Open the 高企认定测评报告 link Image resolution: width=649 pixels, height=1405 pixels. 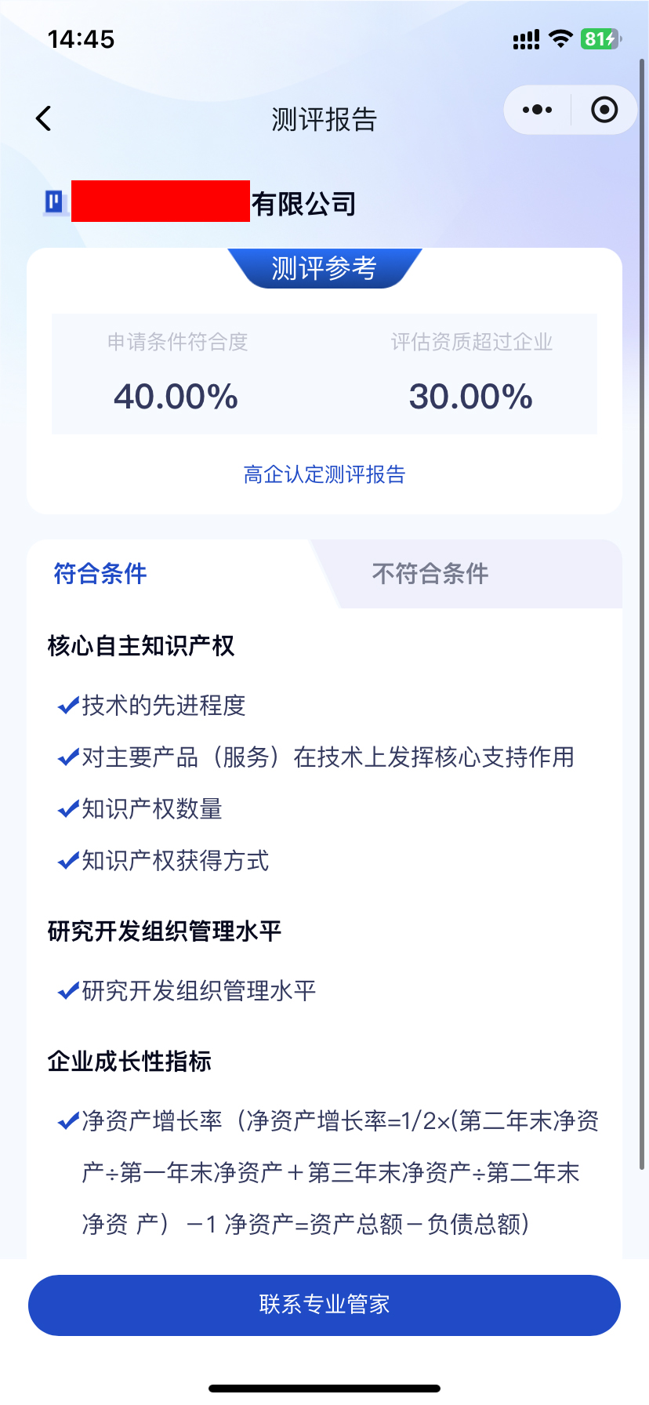[324, 474]
